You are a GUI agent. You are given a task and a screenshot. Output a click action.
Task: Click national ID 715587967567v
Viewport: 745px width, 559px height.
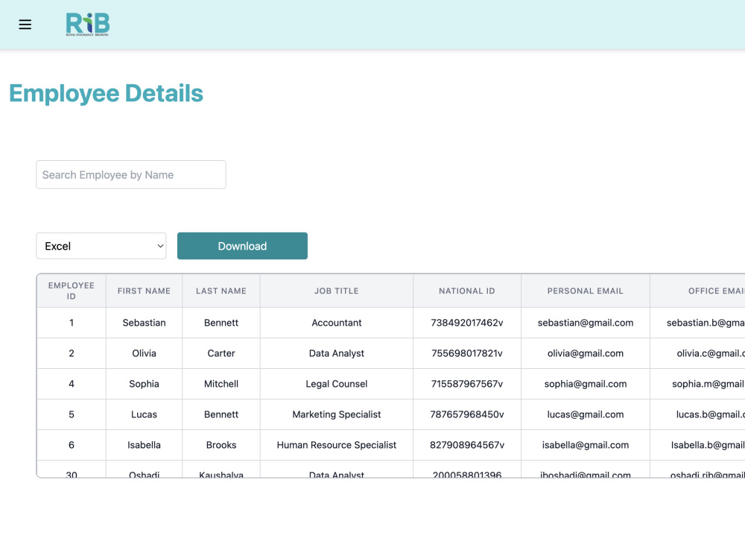coord(467,384)
